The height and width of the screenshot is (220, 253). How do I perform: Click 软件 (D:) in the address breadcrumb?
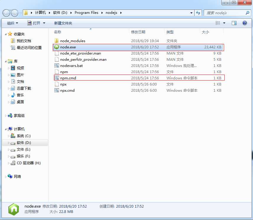(60, 13)
